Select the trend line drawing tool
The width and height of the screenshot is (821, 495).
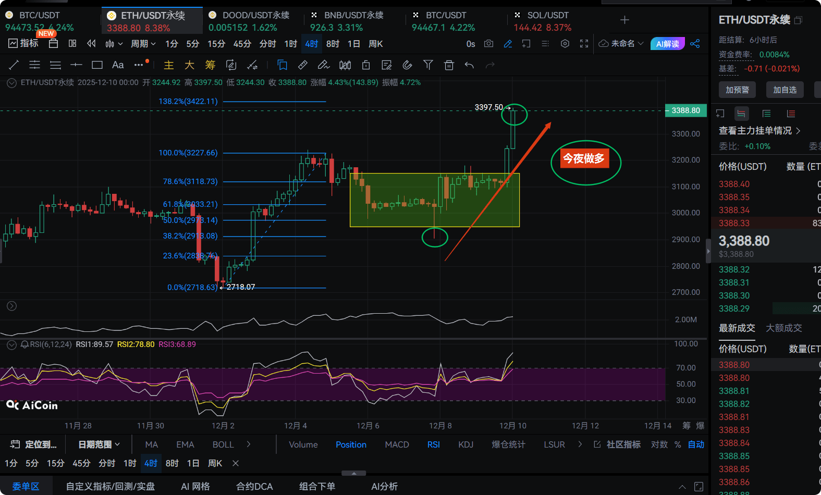14,65
